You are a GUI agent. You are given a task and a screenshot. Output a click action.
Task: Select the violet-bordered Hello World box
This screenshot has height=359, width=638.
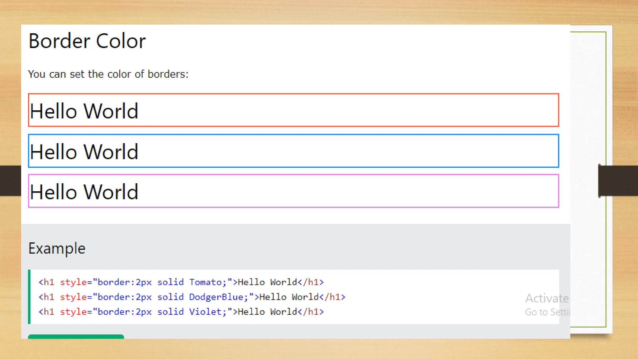point(293,191)
